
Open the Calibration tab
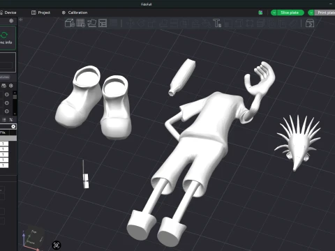(x=75, y=13)
